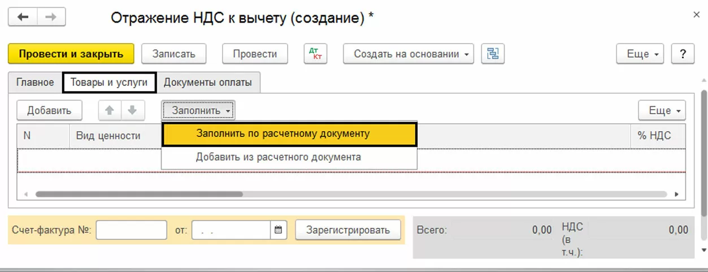
Task: Switch to the Главное tab
Action: pos(35,83)
